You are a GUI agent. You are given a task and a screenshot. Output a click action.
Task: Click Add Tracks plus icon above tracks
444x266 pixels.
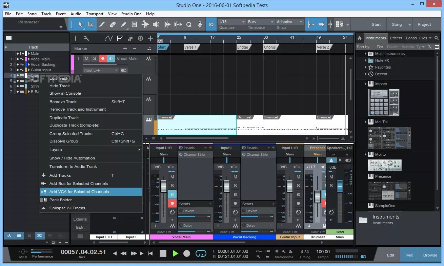[150, 38]
